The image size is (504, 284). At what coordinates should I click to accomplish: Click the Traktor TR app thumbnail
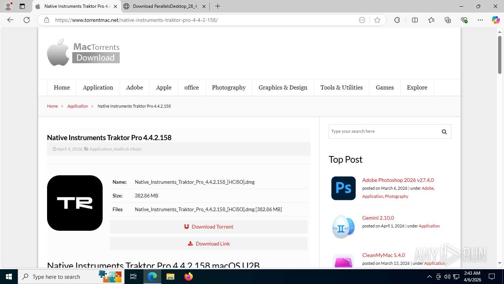[75, 203]
